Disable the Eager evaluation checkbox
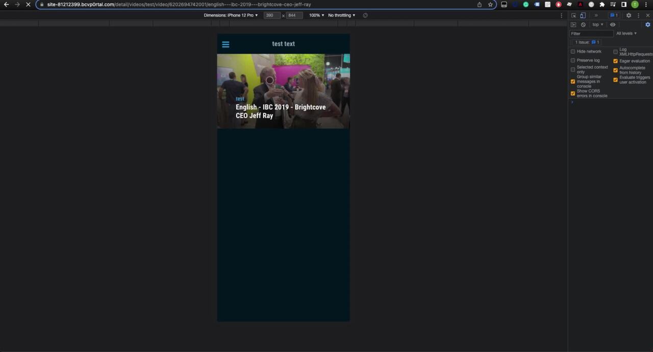The height and width of the screenshot is (352, 653). 615,61
